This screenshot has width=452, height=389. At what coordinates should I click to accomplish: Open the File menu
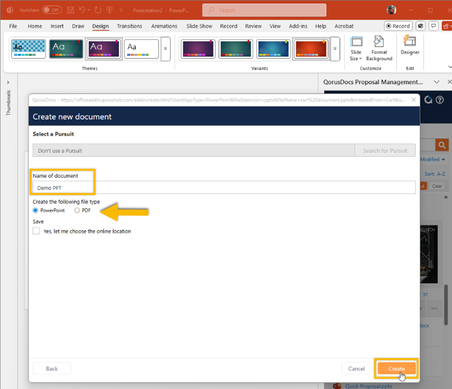tap(13, 26)
